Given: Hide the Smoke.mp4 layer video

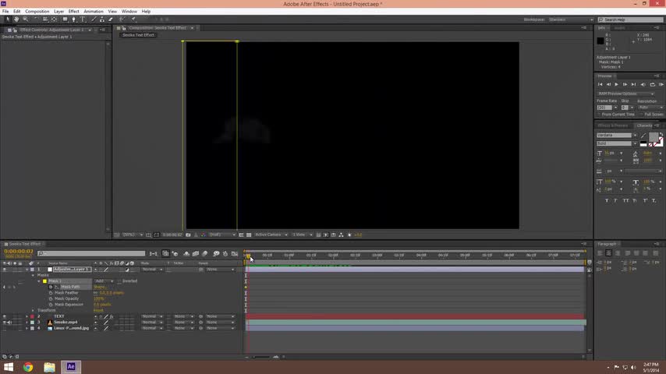Looking at the screenshot, I should [4, 323].
